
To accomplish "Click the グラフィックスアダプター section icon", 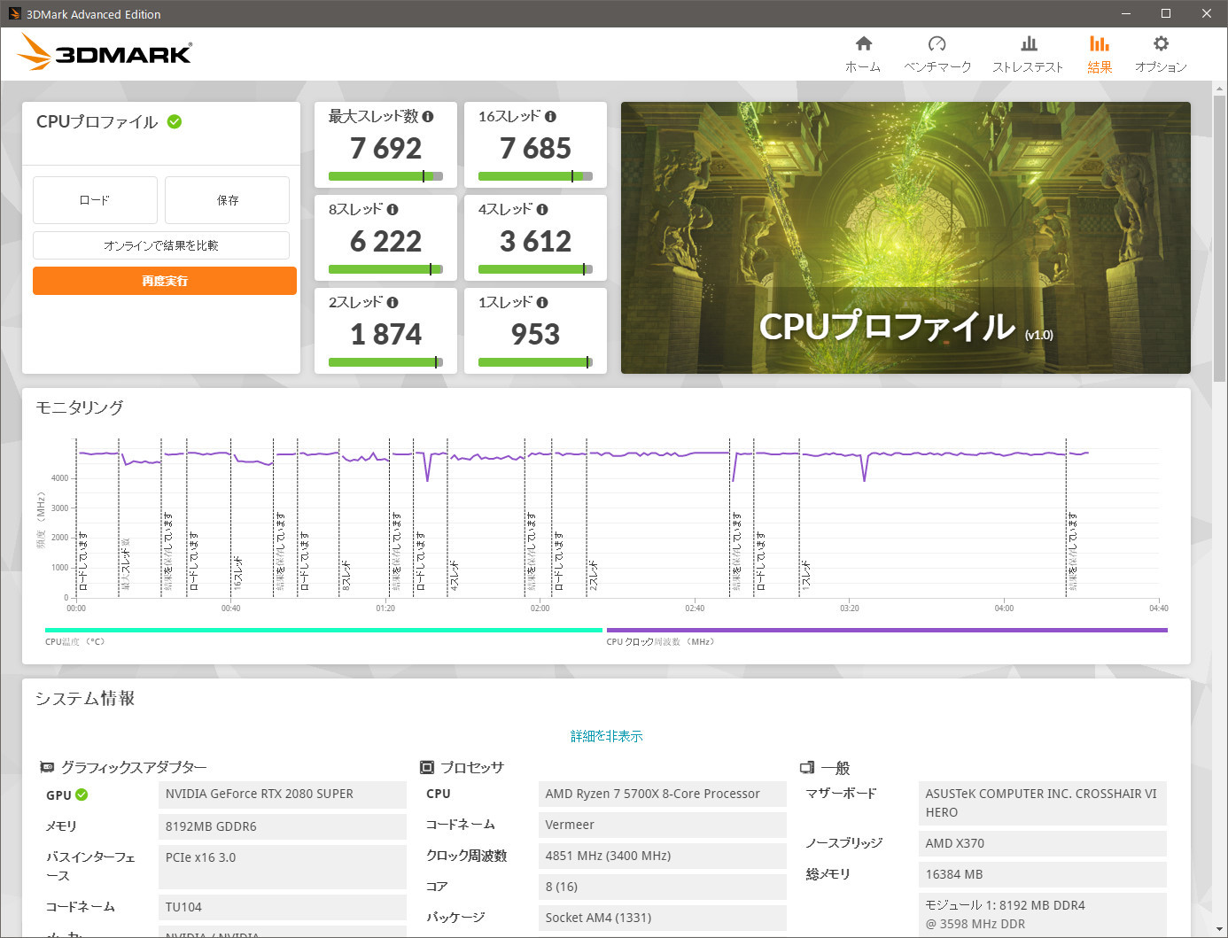I will (x=47, y=767).
